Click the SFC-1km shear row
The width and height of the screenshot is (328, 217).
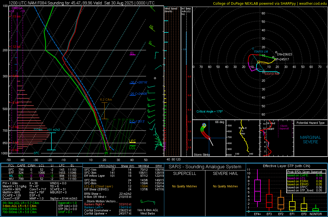[124, 170]
